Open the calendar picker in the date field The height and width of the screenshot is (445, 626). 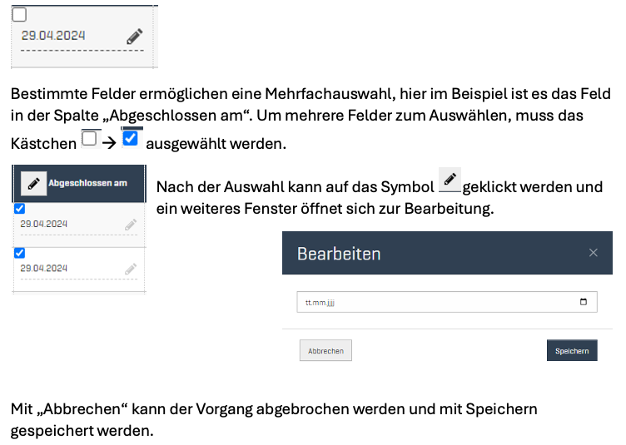[583, 302]
